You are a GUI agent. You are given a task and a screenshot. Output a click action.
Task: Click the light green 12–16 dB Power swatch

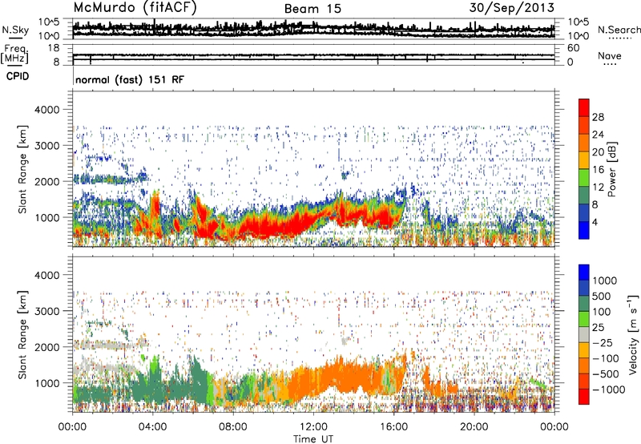(584, 178)
